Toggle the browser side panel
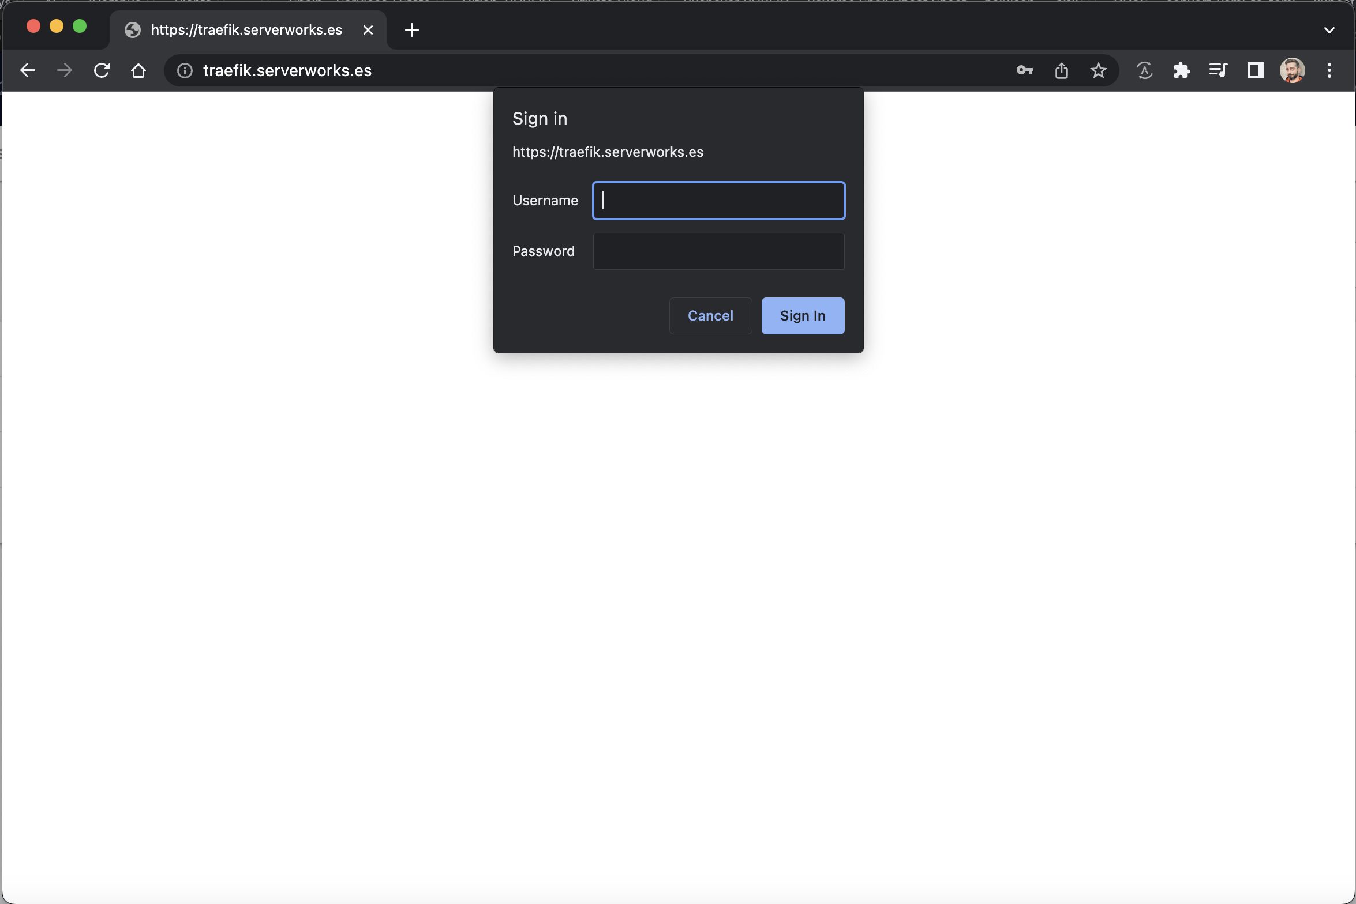Image resolution: width=1356 pixels, height=904 pixels. 1255,70
